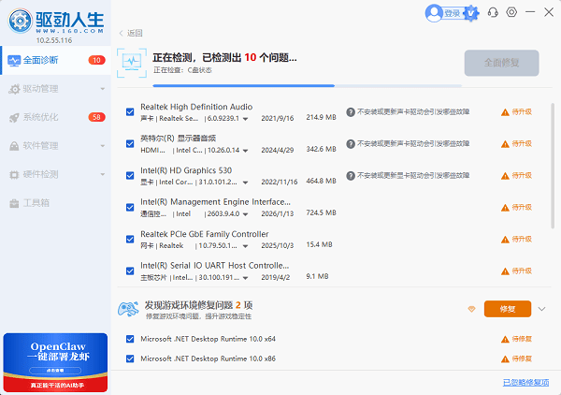The image size is (561, 395).
Task: Click the red 58 badge on 系统优化
Action: (96, 117)
